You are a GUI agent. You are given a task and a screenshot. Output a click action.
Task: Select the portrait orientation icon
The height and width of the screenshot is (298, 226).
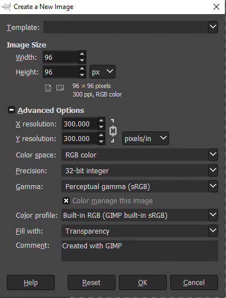coord(48,88)
